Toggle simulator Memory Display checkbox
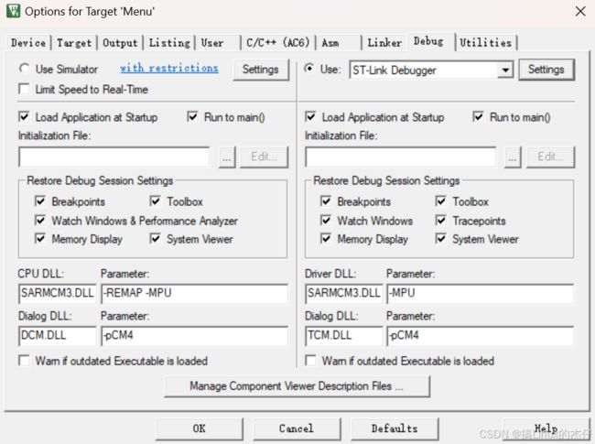Image resolution: width=595 pixels, height=444 pixels. pyautogui.click(x=40, y=239)
